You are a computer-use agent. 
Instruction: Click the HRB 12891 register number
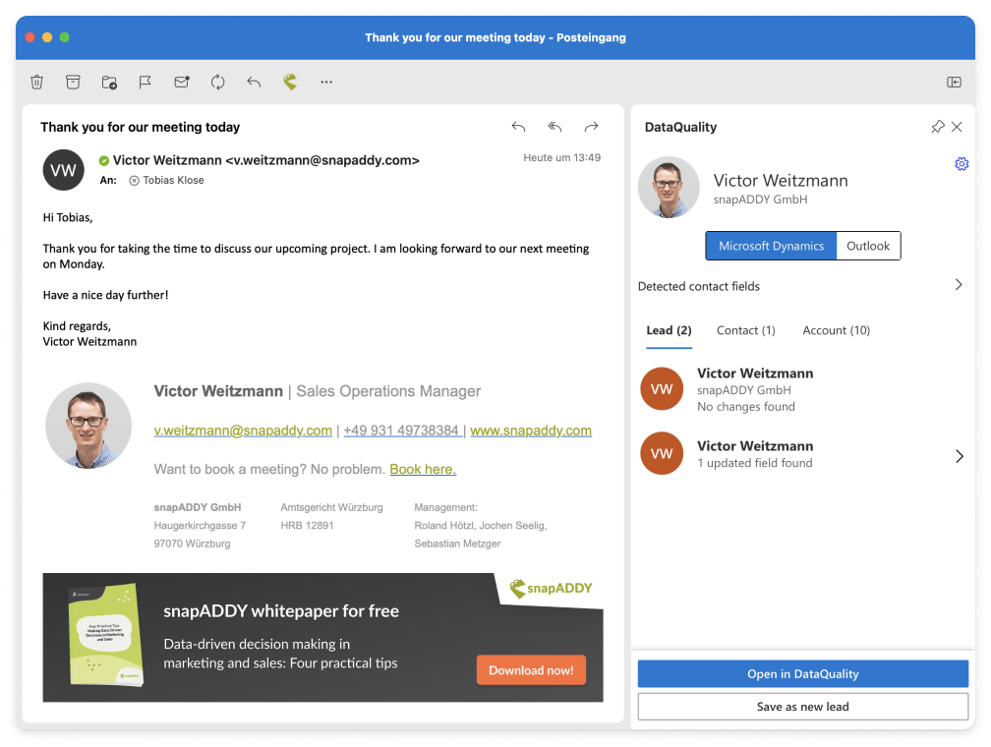click(x=307, y=526)
